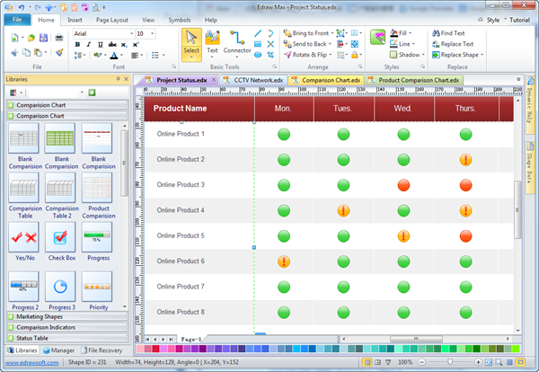Viewport: 539px width, 372px height.
Task: Open the Page Layout ribbon tab
Action: 111,19
